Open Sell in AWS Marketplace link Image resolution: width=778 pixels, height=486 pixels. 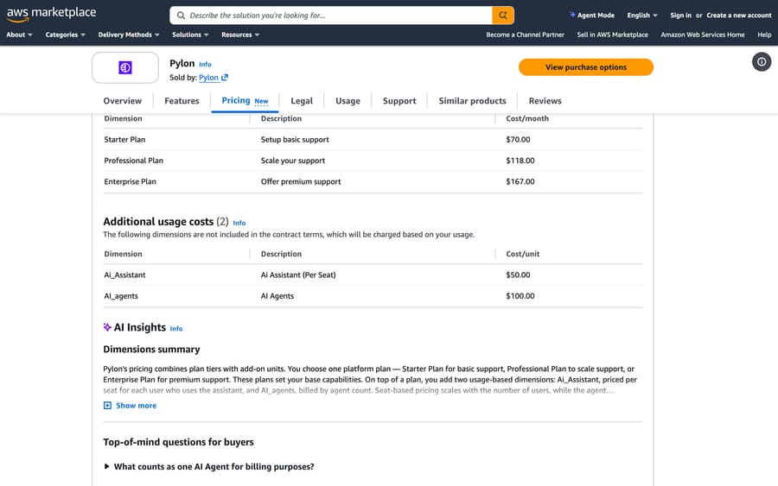click(612, 35)
